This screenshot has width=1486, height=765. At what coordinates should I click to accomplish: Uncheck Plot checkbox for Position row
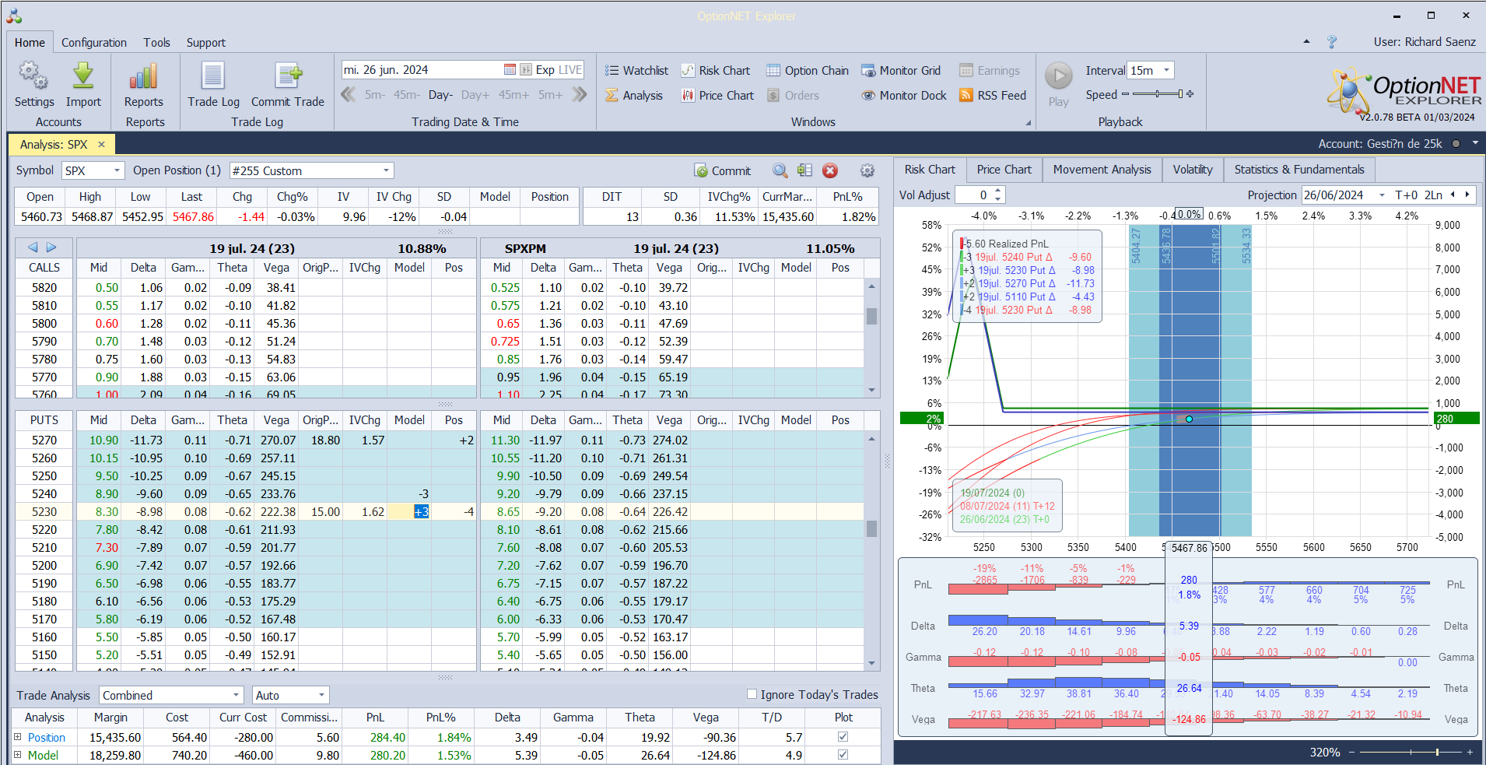tap(843, 737)
